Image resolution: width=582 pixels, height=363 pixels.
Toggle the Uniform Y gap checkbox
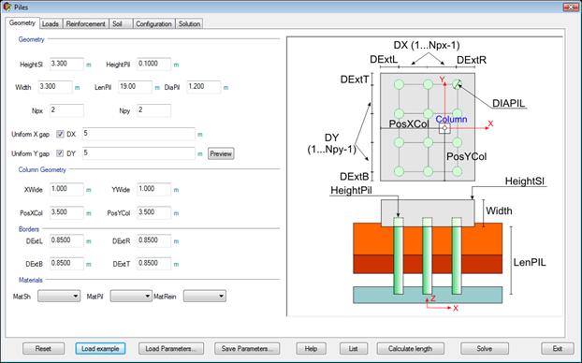60,152
